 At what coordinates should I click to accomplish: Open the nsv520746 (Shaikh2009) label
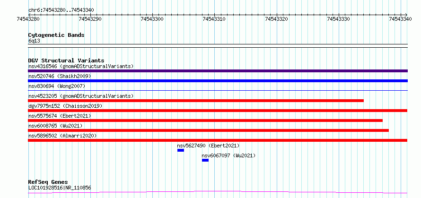point(60,76)
